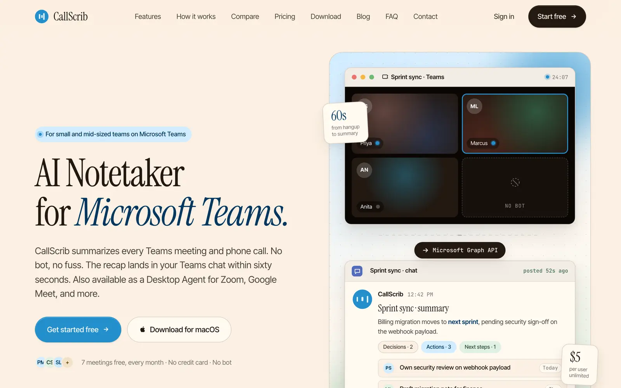Click the PS avatar in the action item

[389, 368]
